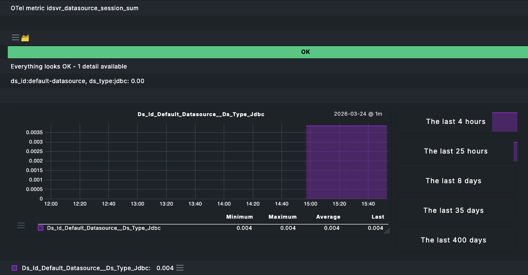Click the 2026-03-24 @ 1m graph timestamp
Image resolution: width=528 pixels, height=275 pixels.
[358, 114]
